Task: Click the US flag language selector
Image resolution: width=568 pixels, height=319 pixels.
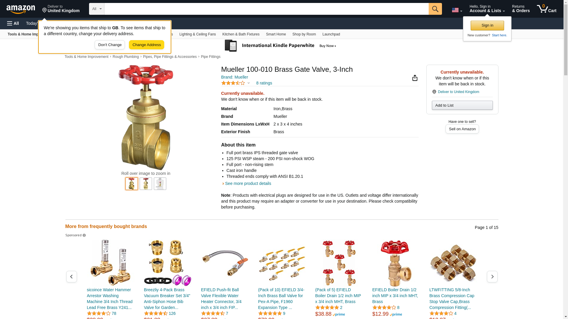Action: click(457, 10)
